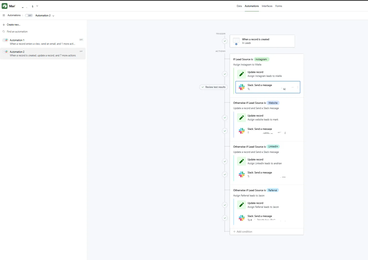Click the magnifier icon in the automation search
Viewport: 368px width, 260px height.
pyautogui.click(x=4, y=32)
